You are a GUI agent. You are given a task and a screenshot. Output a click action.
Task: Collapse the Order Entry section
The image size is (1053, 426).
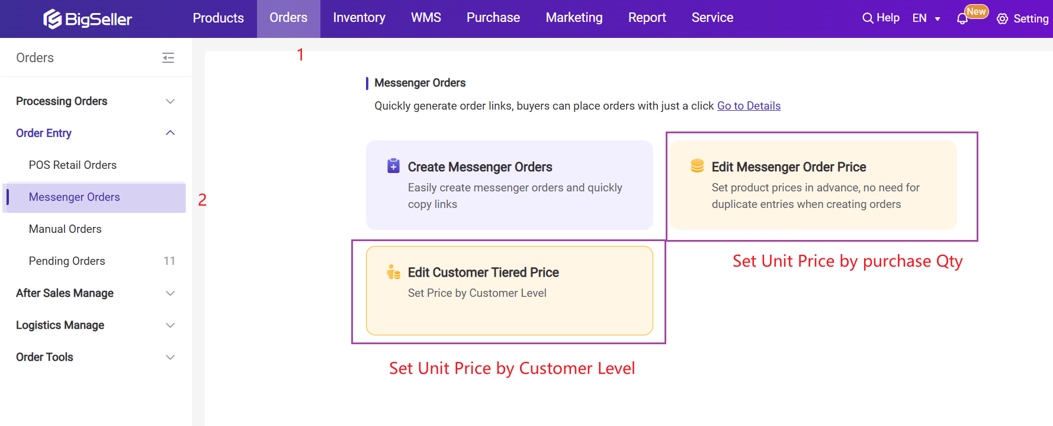pos(170,133)
